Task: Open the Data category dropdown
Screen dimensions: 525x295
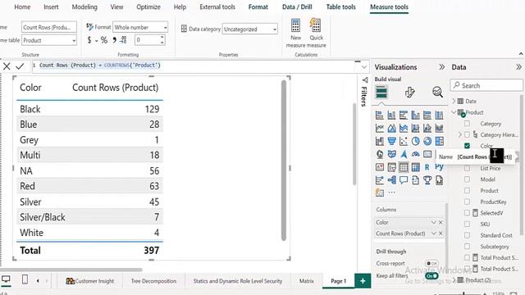Action: pos(249,29)
